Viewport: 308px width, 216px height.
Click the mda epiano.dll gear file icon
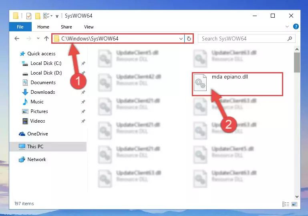click(x=200, y=82)
